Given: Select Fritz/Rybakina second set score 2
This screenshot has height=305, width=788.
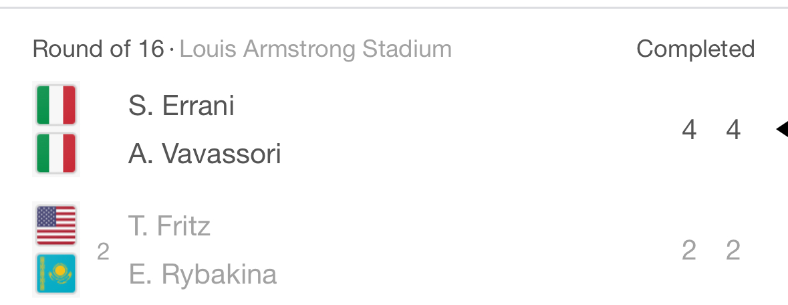Looking at the screenshot, I should point(733,251).
